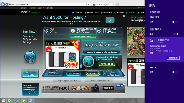184x103 pixels.
Task: Open the Samsung NX1 camera banner ad
Action: point(83,88)
